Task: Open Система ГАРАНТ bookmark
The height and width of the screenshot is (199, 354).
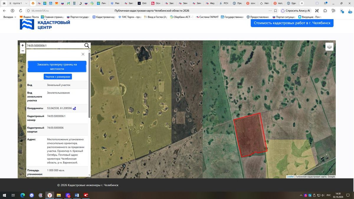Action: pos(207,17)
